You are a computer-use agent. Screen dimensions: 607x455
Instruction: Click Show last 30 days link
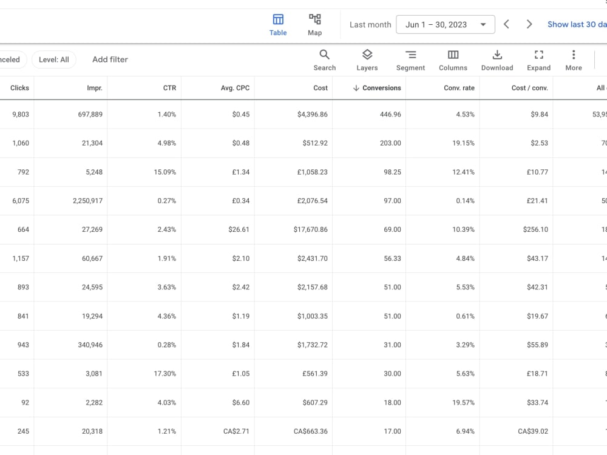pos(577,24)
